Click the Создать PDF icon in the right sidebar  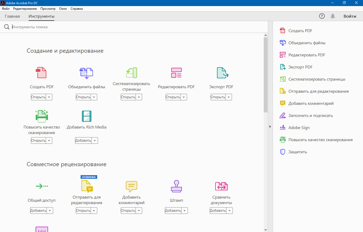coord(282,31)
